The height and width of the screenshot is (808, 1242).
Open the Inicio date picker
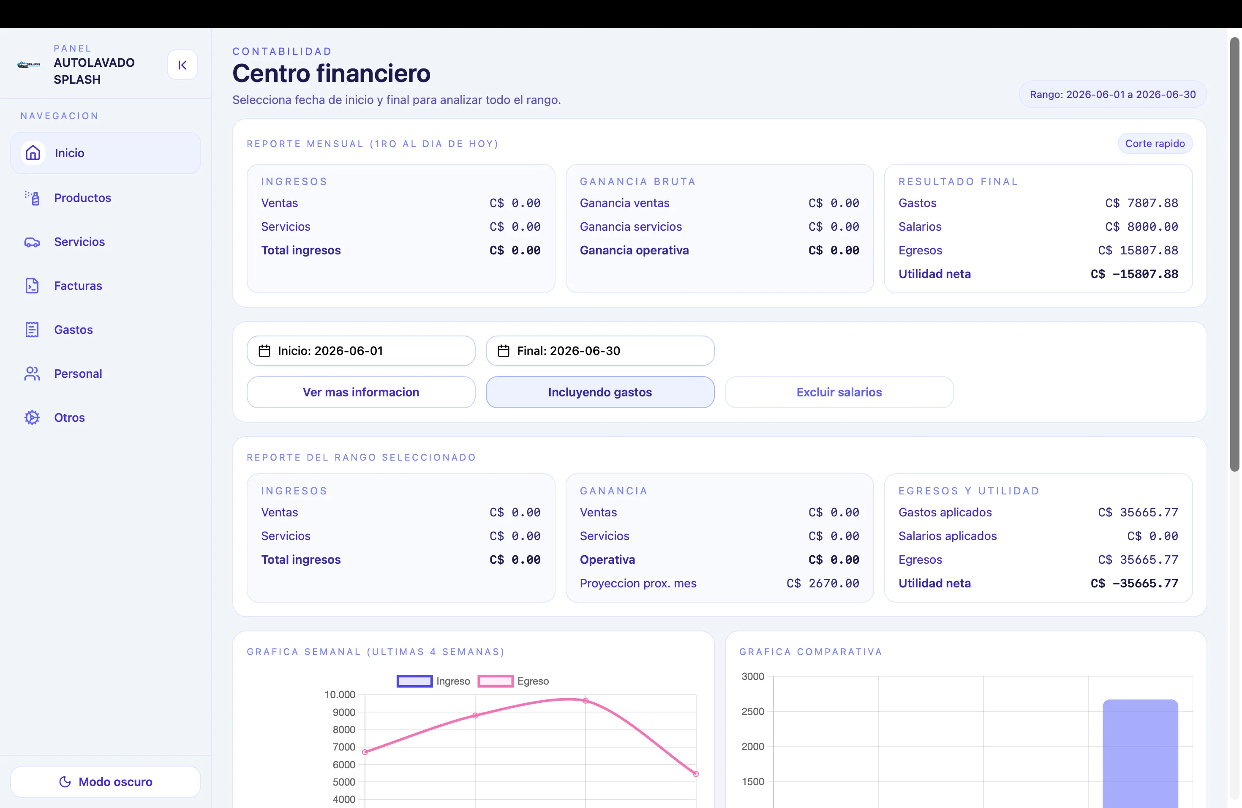point(361,351)
